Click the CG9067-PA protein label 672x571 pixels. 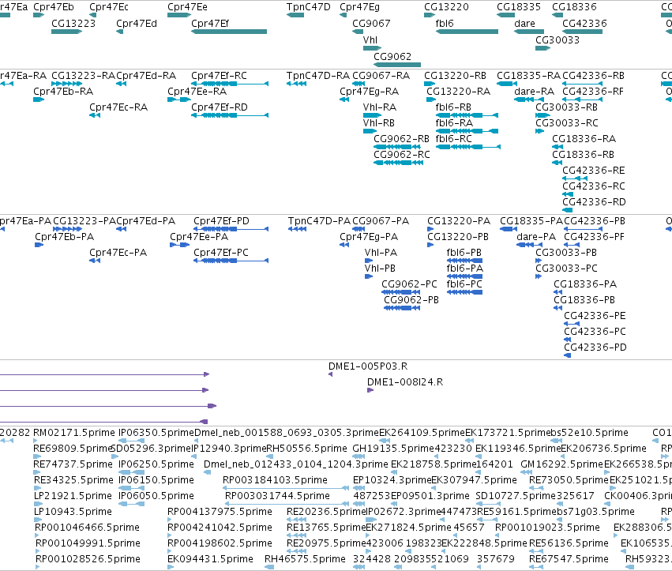tap(381, 221)
